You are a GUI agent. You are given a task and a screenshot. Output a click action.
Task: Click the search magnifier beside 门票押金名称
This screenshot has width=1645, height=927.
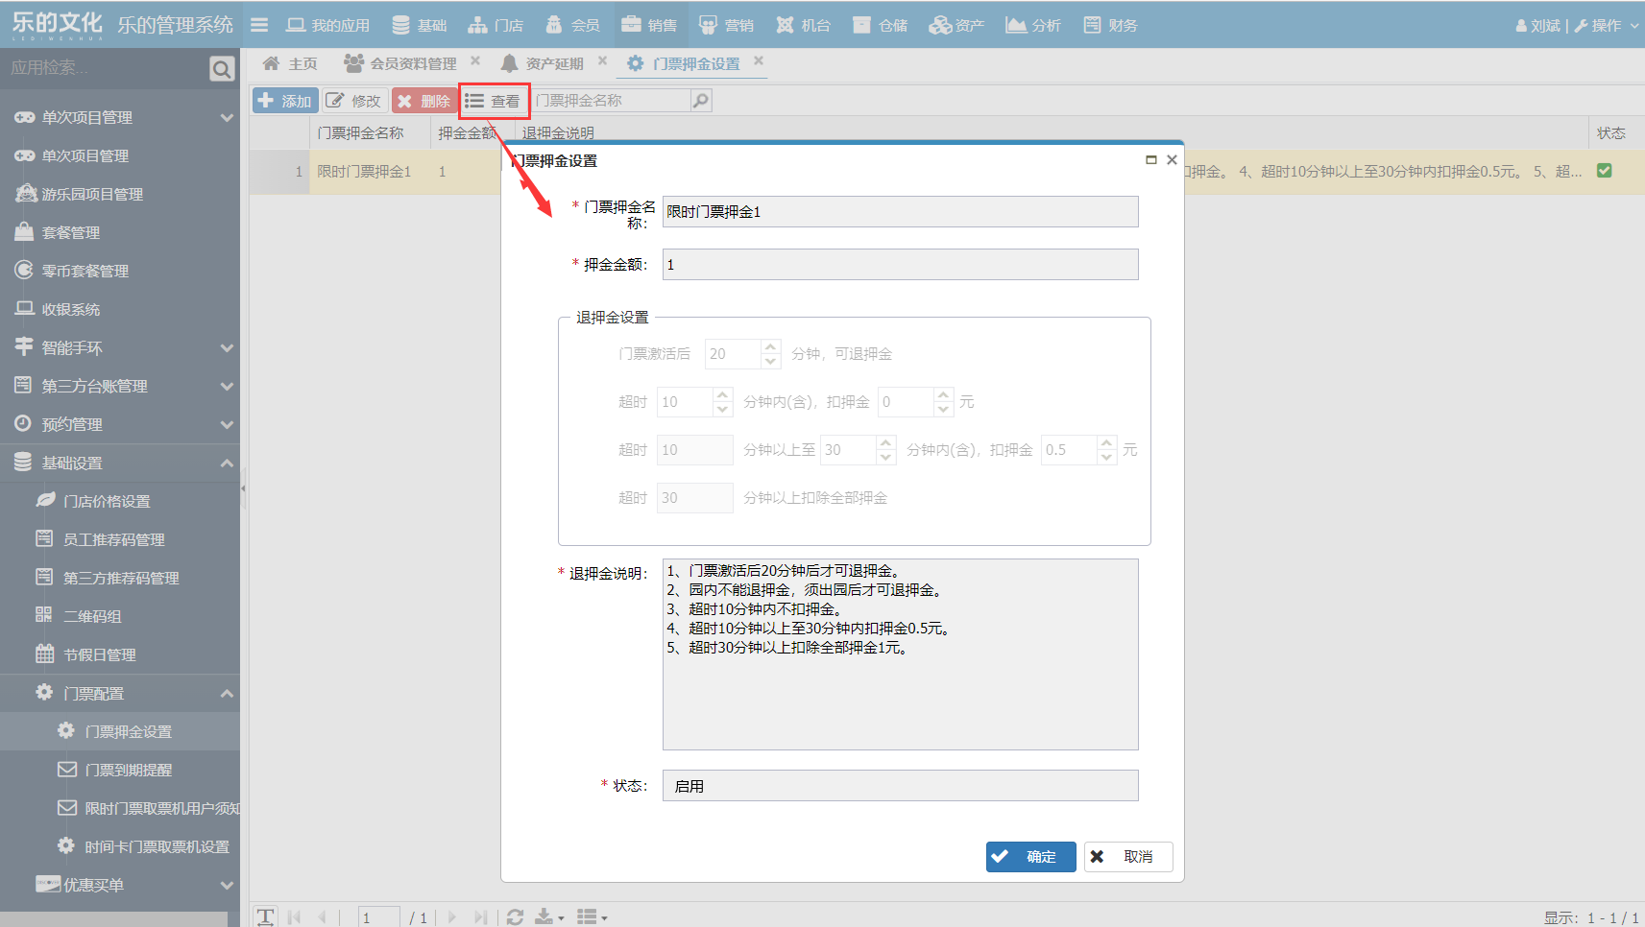(x=701, y=101)
